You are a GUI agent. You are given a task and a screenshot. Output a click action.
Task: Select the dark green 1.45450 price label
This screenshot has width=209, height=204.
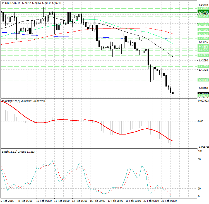pos(202,12)
